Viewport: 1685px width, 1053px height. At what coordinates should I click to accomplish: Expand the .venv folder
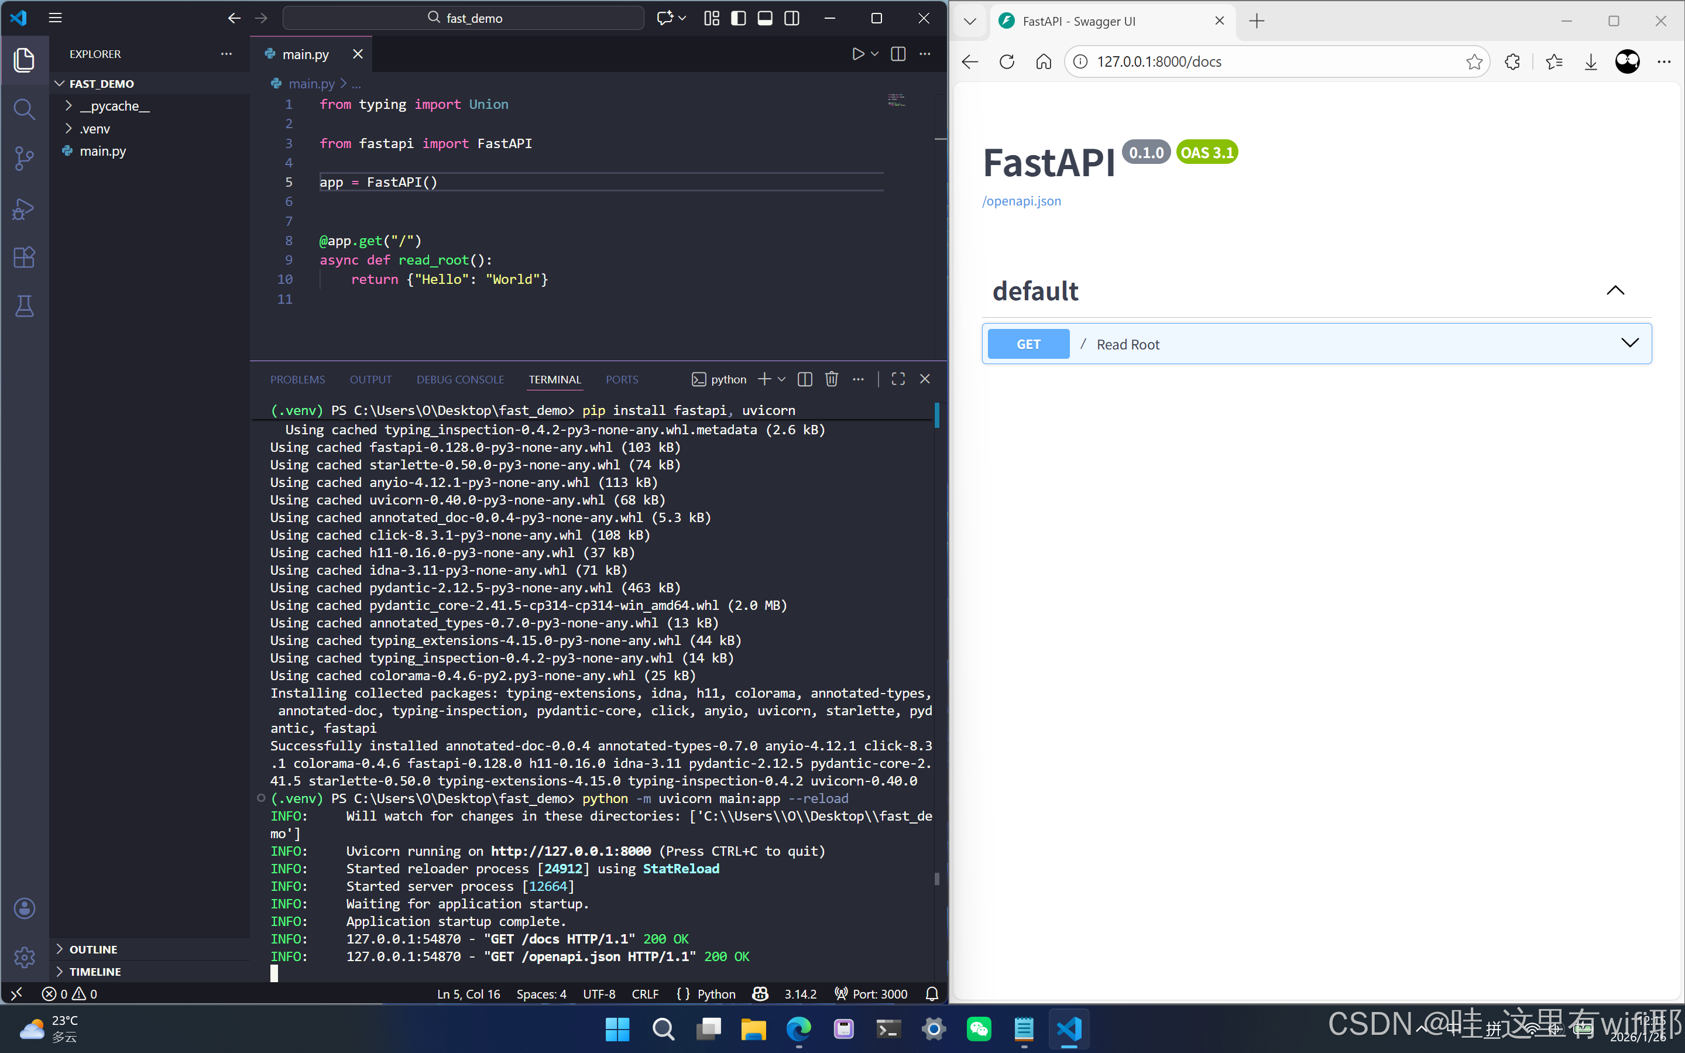point(150,129)
